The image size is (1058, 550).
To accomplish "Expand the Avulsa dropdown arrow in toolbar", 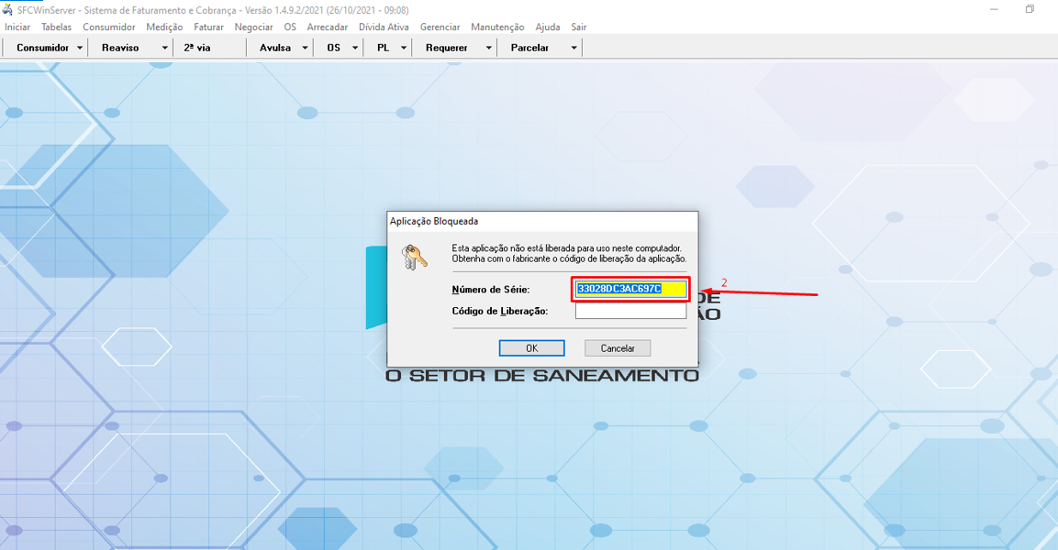I will pyautogui.click(x=305, y=48).
